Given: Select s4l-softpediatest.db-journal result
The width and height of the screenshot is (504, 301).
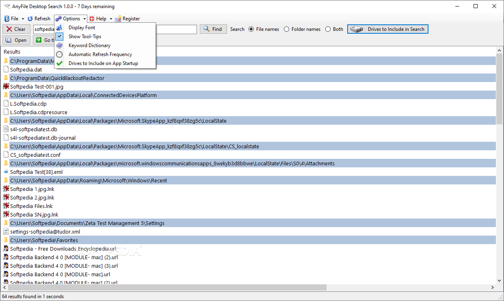Looking at the screenshot, I should point(43,138).
